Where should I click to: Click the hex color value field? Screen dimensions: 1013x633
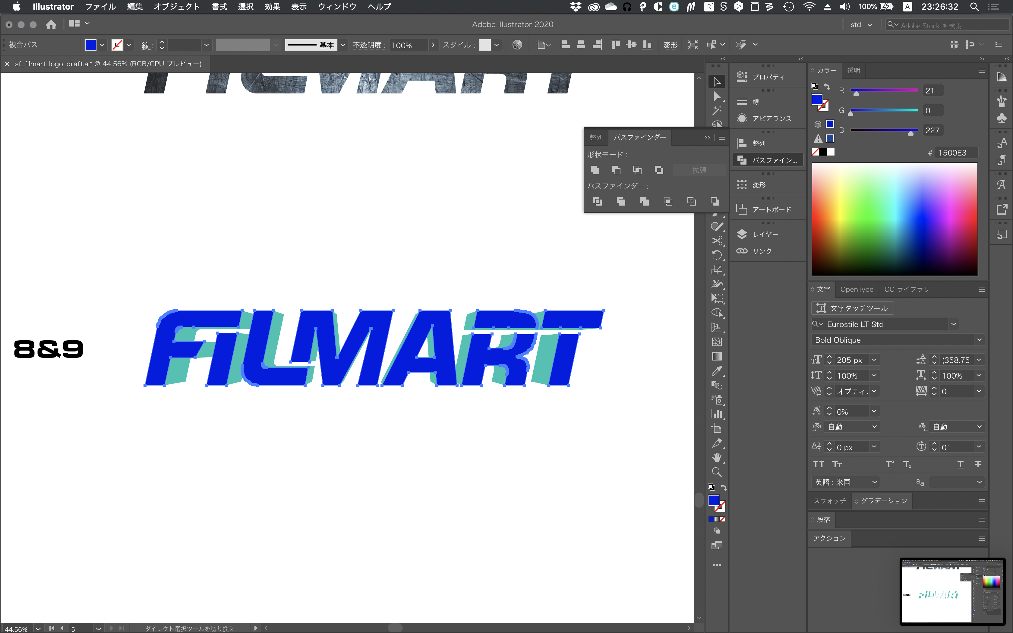[956, 153]
